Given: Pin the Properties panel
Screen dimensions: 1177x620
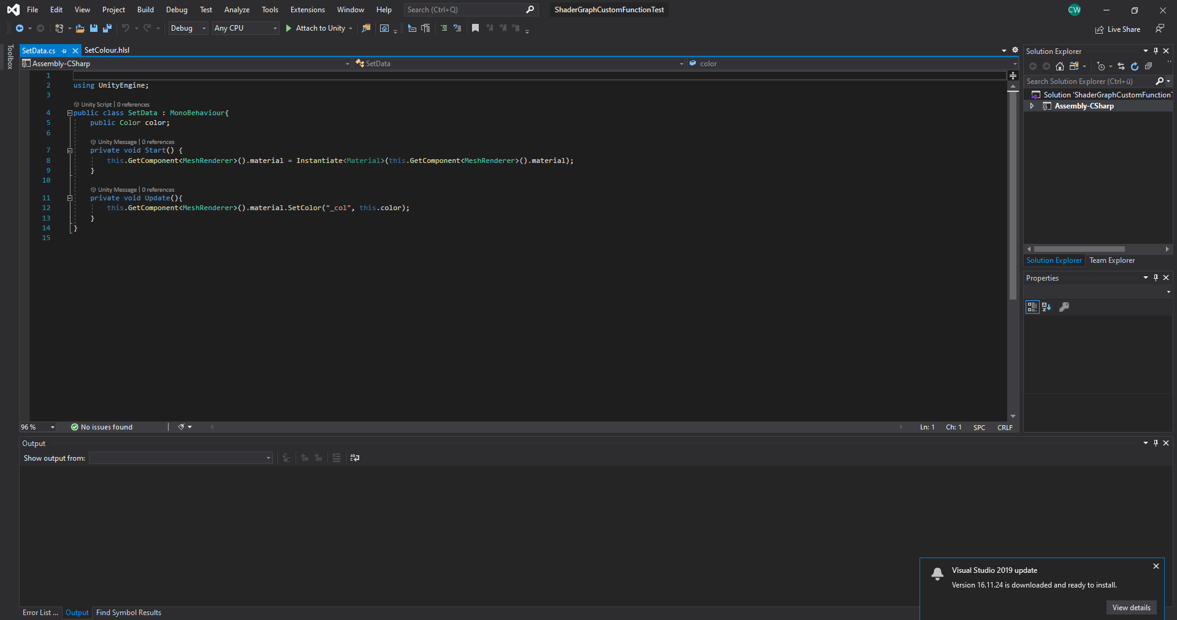Looking at the screenshot, I should tap(1156, 278).
